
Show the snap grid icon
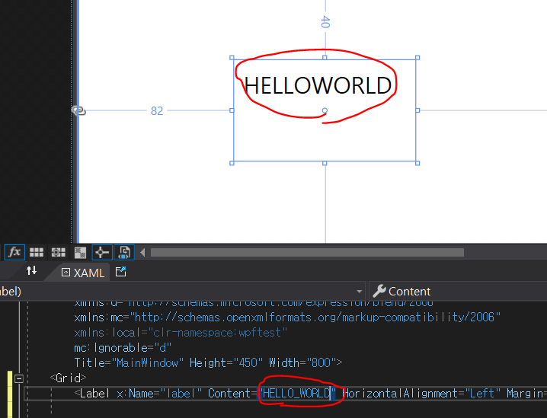pos(37,252)
